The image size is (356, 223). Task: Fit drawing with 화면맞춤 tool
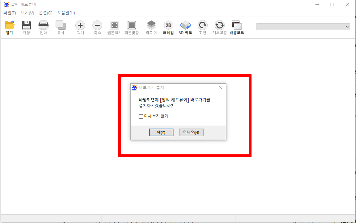click(x=131, y=27)
